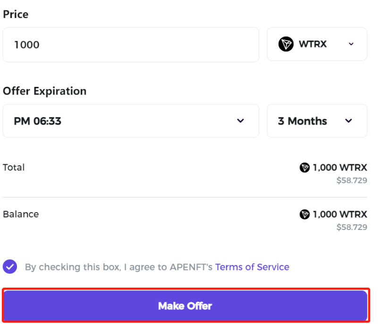Click the $58.729 amount under Balance
This screenshot has height=324, width=381.
coord(352,227)
